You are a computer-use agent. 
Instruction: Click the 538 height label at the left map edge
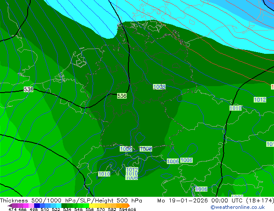pyautogui.click(x=29, y=89)
